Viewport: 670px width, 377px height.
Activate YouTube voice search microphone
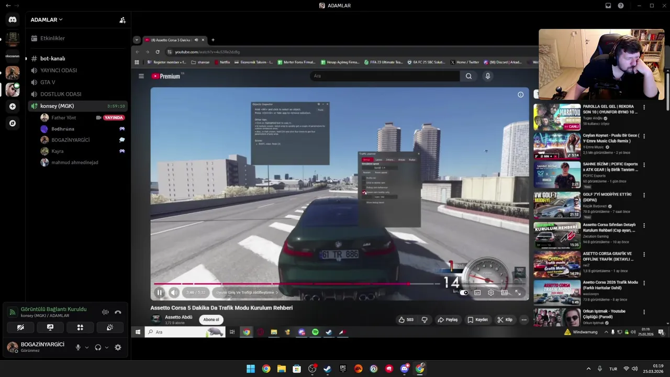(488, 76)
